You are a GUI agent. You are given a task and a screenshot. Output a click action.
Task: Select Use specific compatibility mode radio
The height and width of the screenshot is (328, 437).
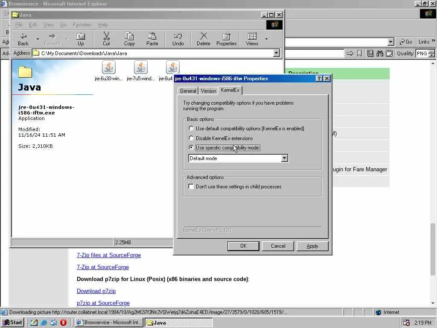191,147
